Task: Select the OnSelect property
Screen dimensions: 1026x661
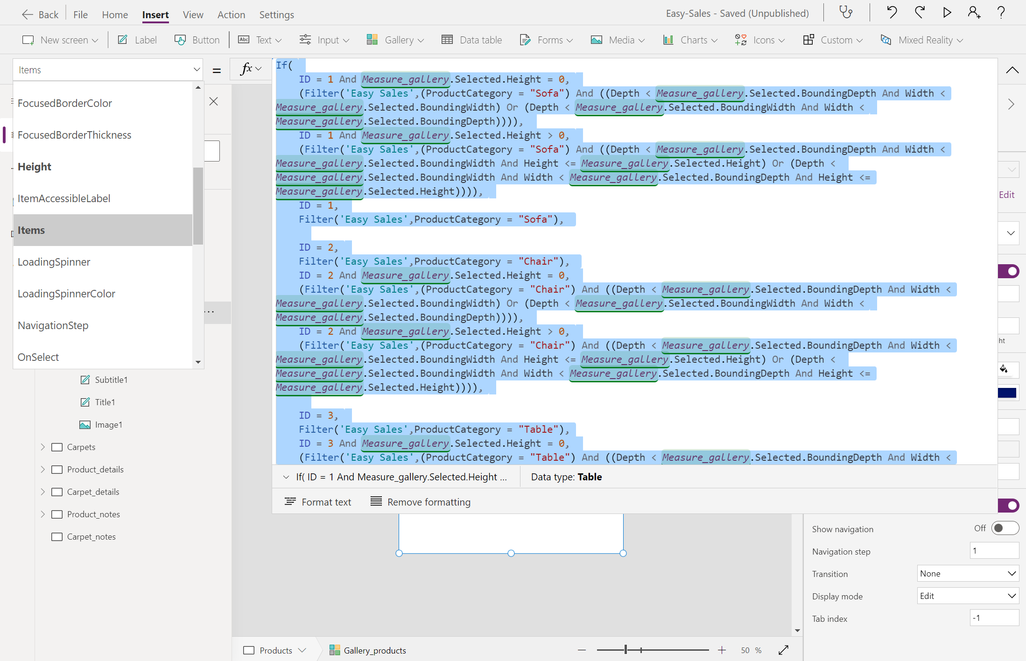Action: [x=103, y=357]
